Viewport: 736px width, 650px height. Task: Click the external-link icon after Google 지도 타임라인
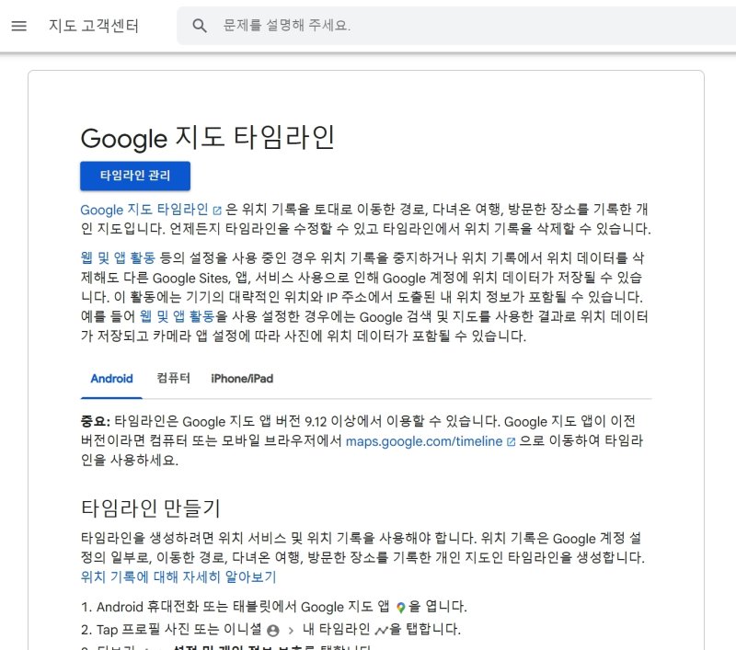(215, 210)
